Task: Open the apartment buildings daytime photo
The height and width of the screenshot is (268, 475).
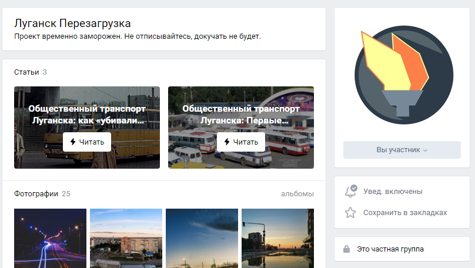Action: (x=126, y=239)
